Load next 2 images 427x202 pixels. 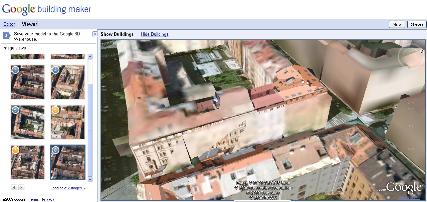coord(67,188)
